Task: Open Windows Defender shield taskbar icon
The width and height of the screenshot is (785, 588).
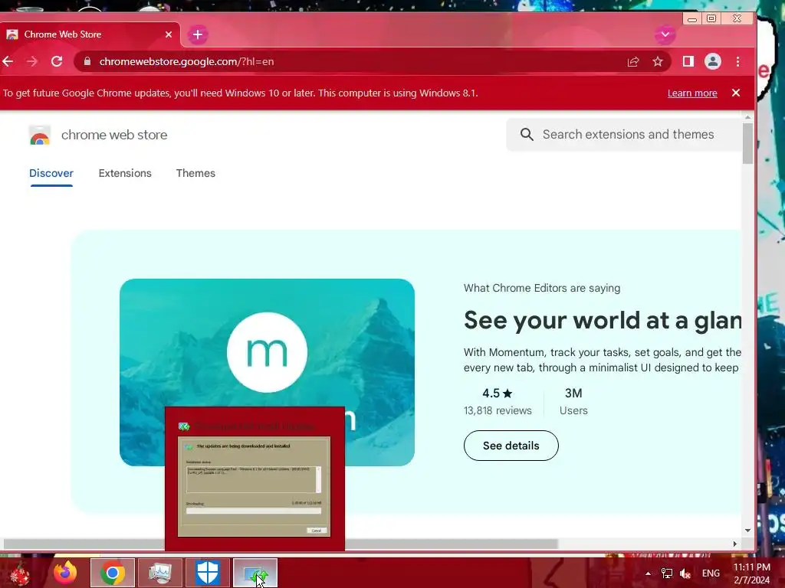Action: click(x=208, y=573)
